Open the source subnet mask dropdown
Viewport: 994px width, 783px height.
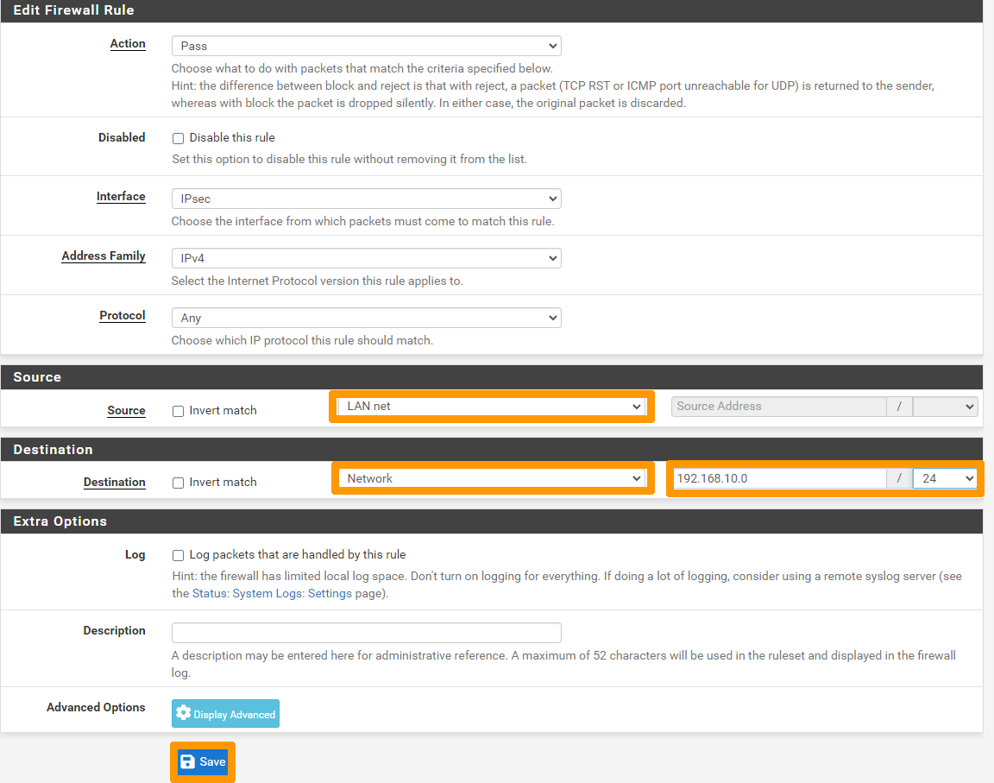(945, 407)
